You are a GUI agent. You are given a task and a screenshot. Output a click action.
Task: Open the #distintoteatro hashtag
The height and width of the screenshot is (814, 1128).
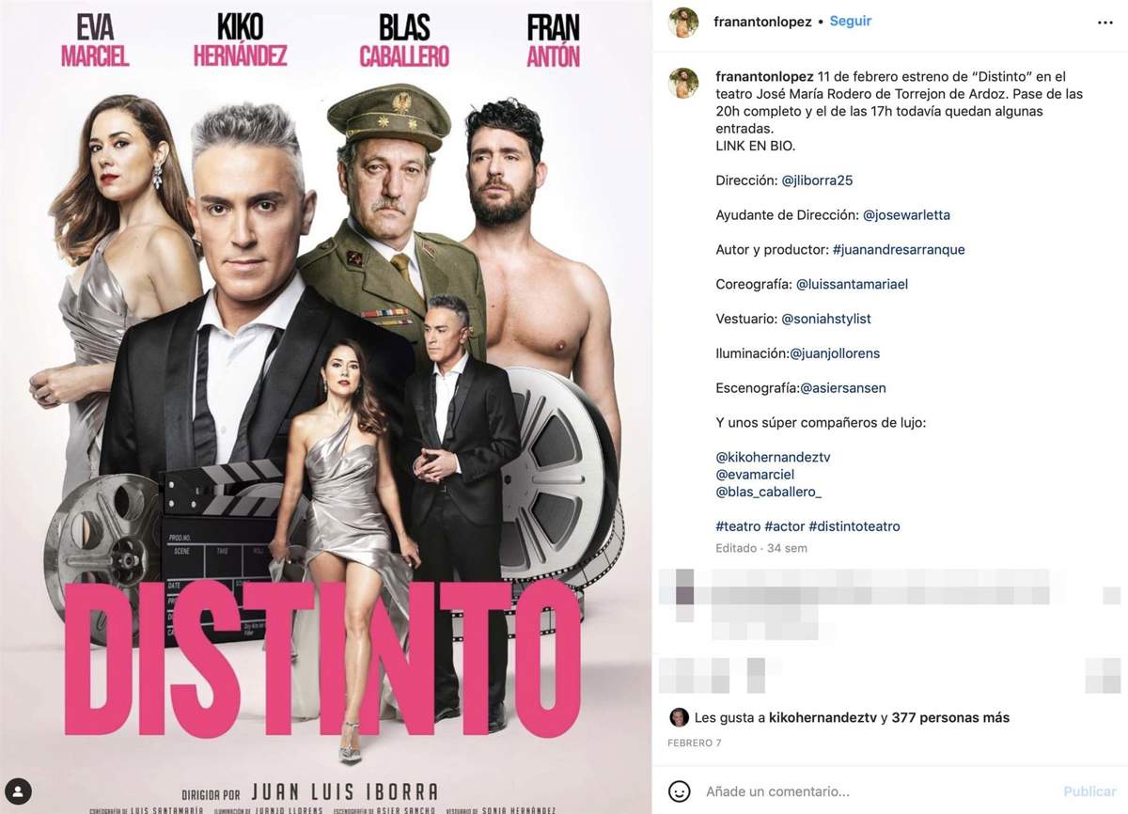854,526
